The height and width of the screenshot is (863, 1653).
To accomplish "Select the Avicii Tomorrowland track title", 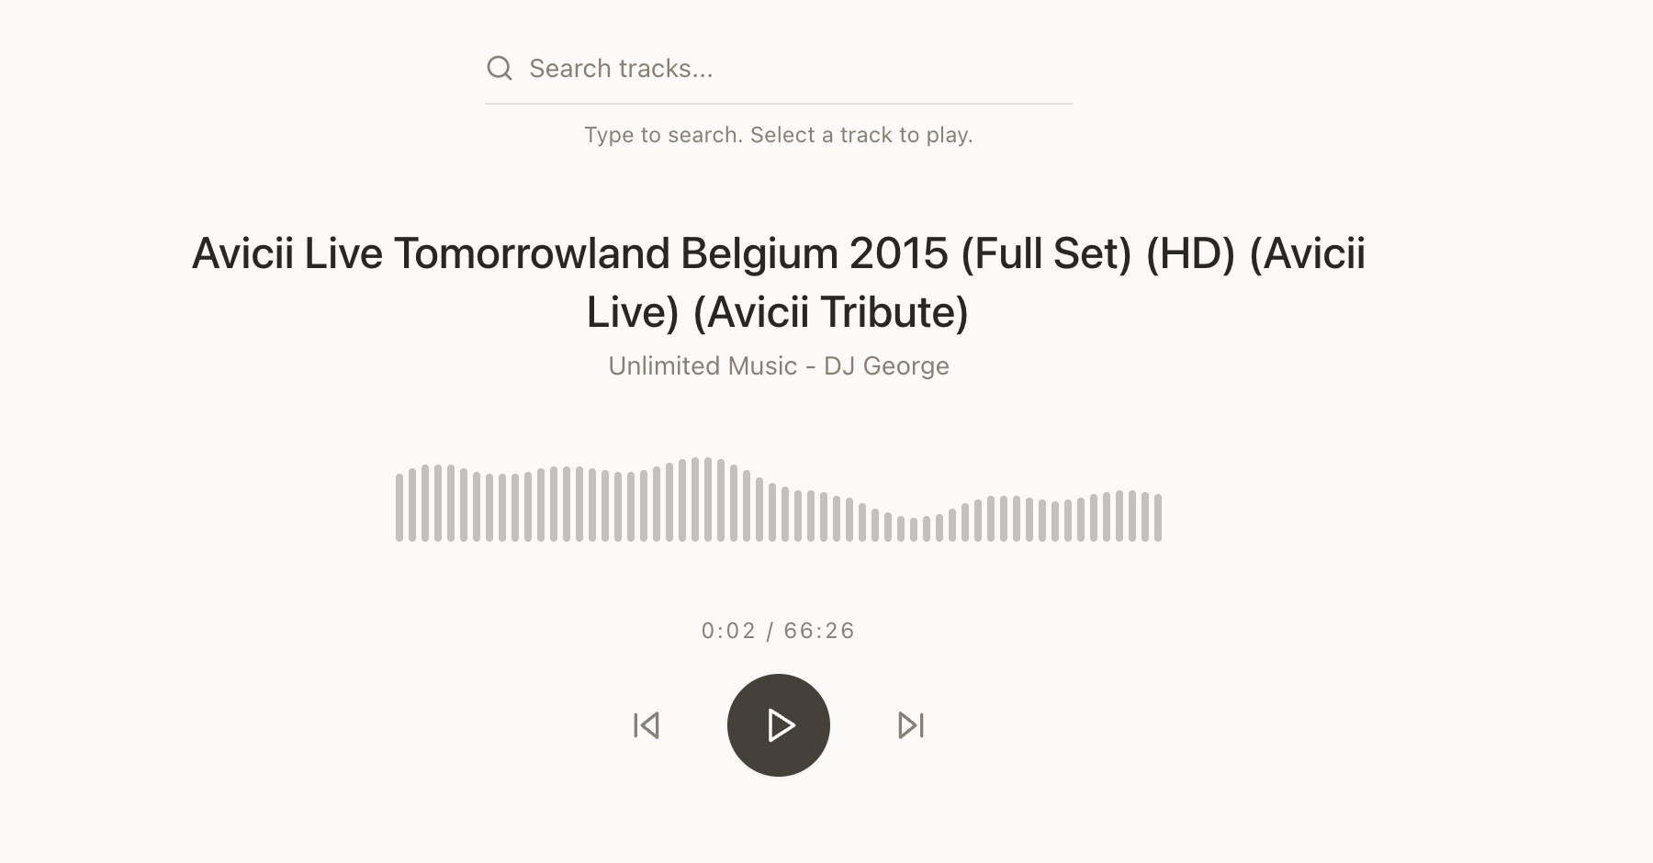I will (777, 283).
